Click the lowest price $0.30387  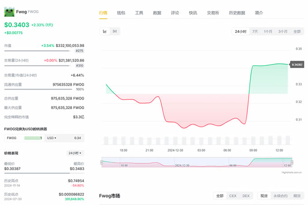[x=12, y=169]
